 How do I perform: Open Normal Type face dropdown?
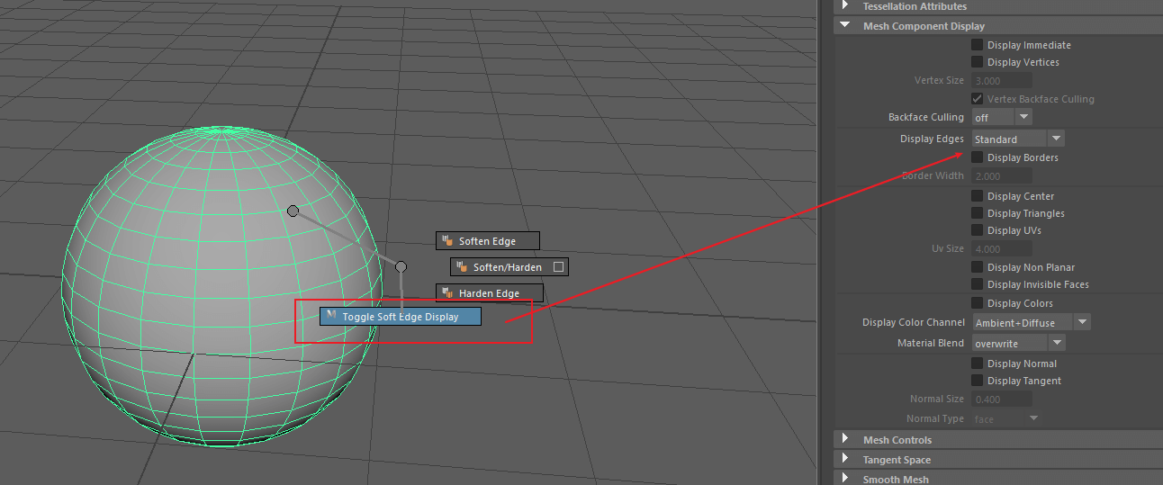[1005, 418]
